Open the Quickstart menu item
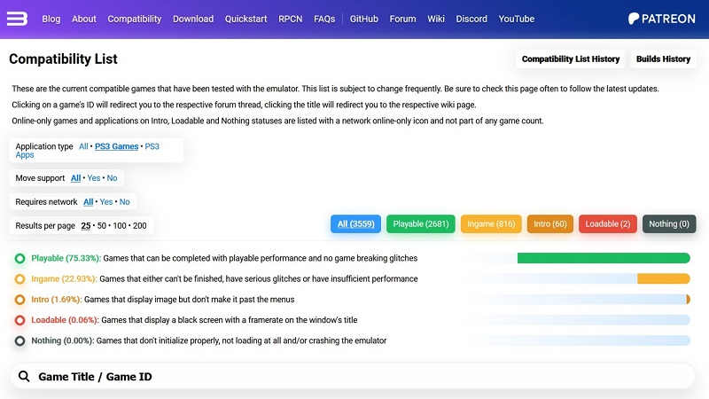 246,19
